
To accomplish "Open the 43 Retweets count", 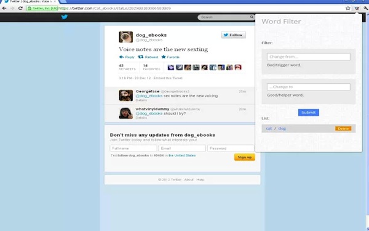I will tap(127, 67).
